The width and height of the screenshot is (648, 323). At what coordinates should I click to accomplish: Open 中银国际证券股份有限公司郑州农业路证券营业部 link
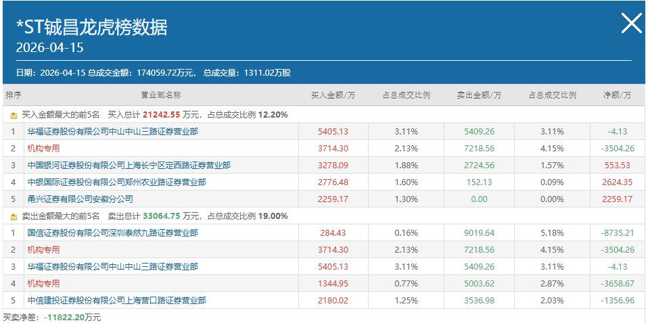pyautogui.click(x=116, y=182)
